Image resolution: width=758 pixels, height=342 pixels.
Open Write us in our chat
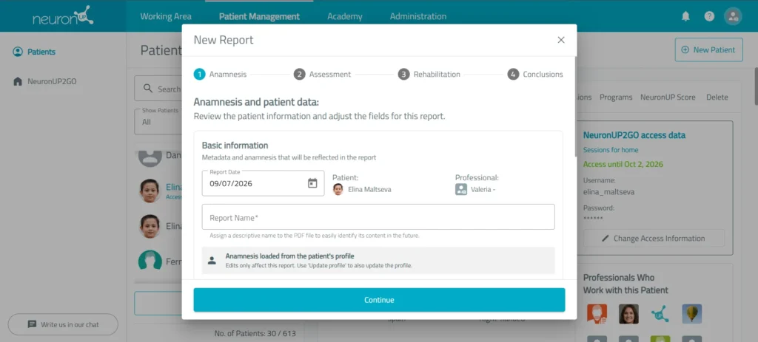coord(63,324)
